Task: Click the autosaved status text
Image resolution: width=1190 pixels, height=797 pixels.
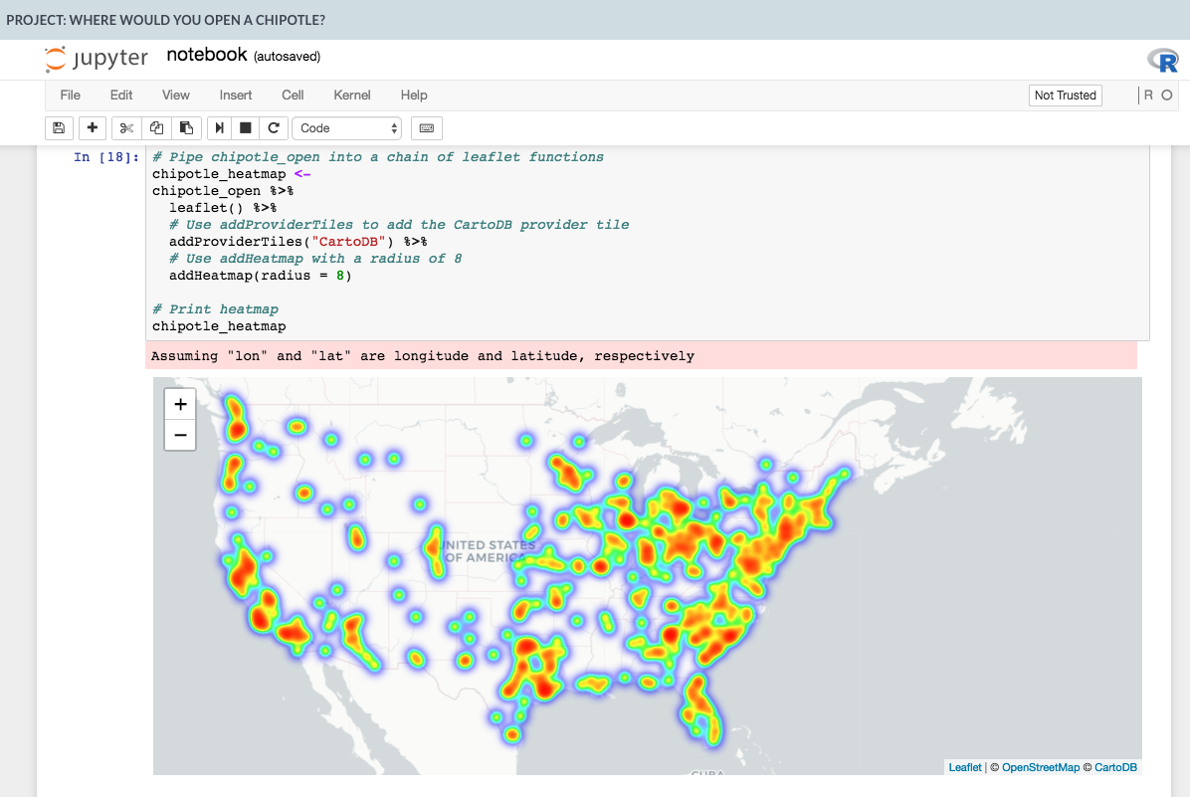Action: [287, 56]
